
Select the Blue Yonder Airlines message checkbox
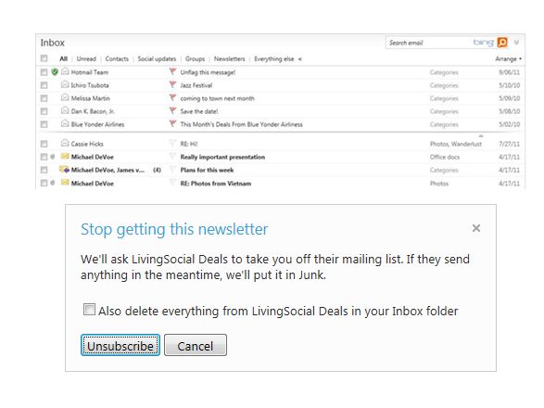click(x=44, y=124)
